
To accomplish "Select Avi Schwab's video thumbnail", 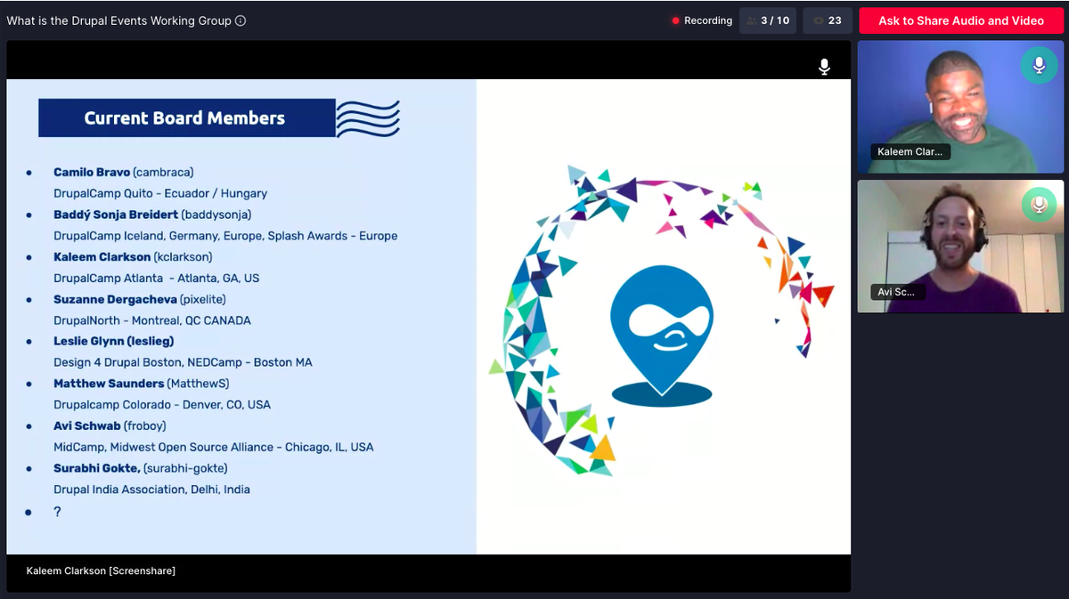I will pyautogui.click(x=960, y=247).
